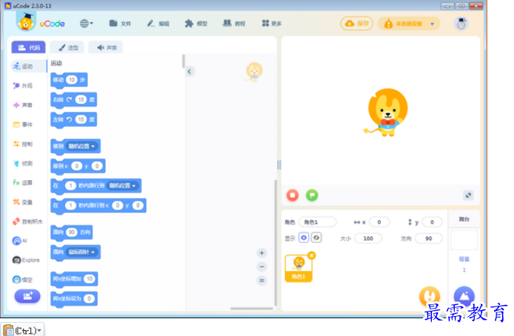Screen dimensions: 514x336
Task: Show the sprite with eye toggle
Action: tap(303, 238)
